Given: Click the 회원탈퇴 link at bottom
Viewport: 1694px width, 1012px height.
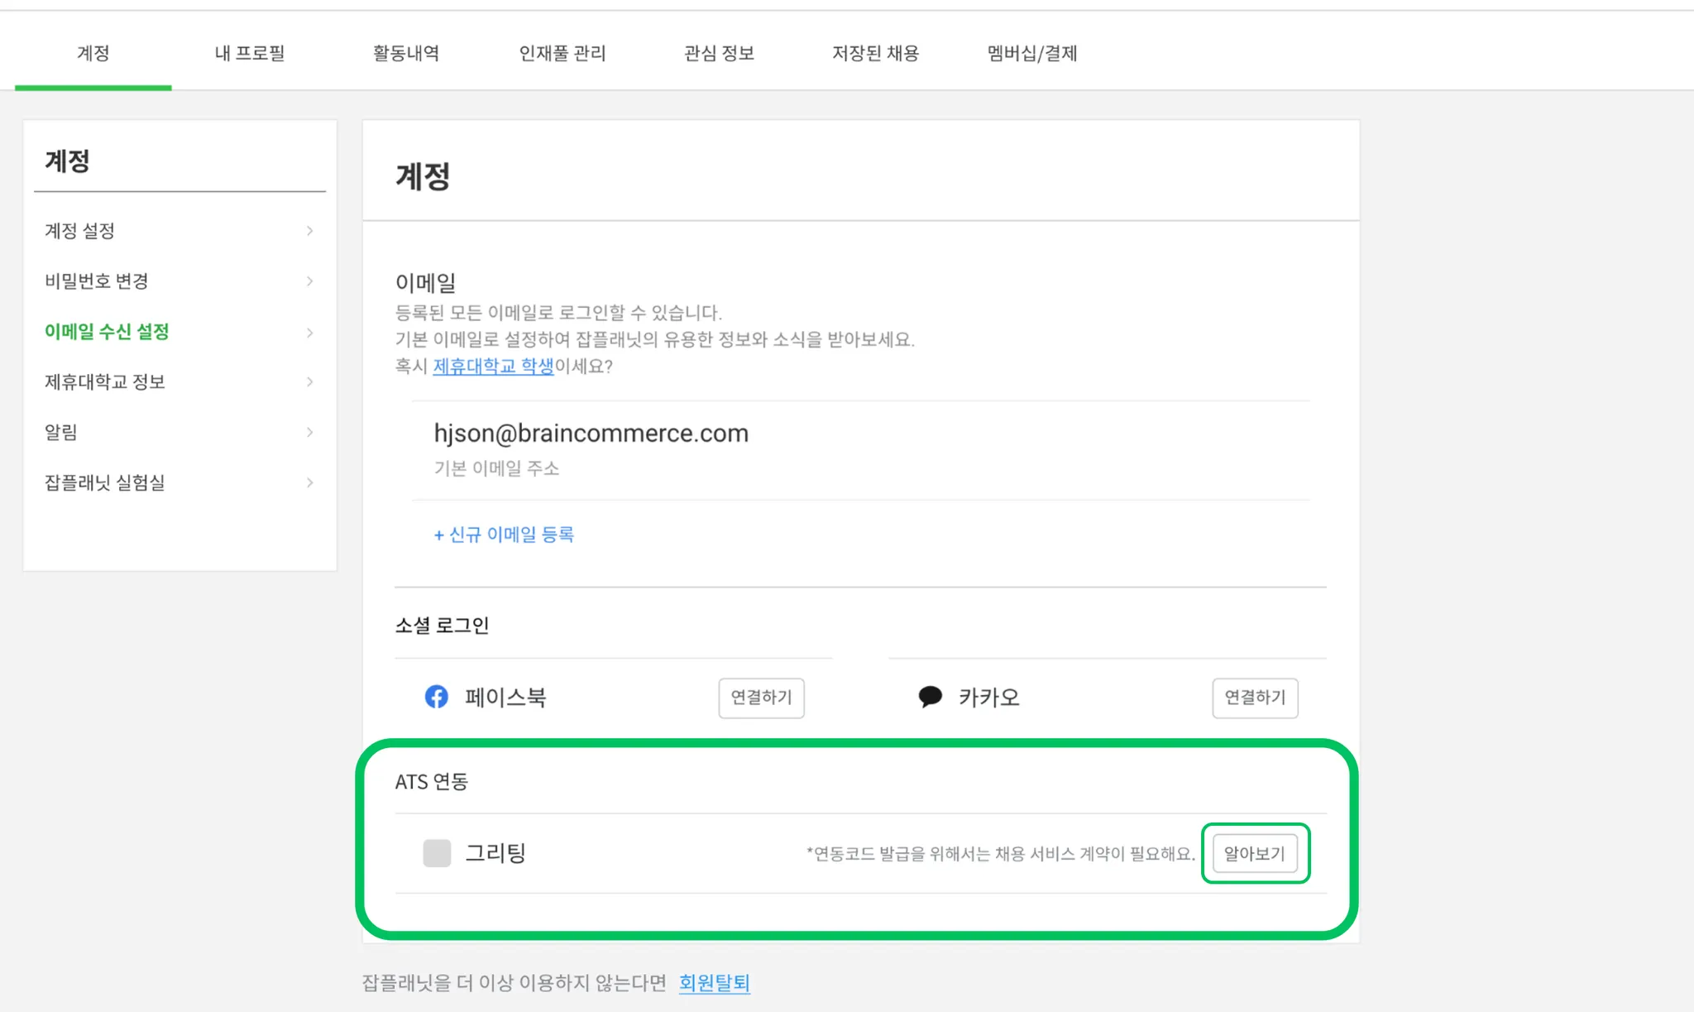Looking at the screenshot, I should click(714, 982).
